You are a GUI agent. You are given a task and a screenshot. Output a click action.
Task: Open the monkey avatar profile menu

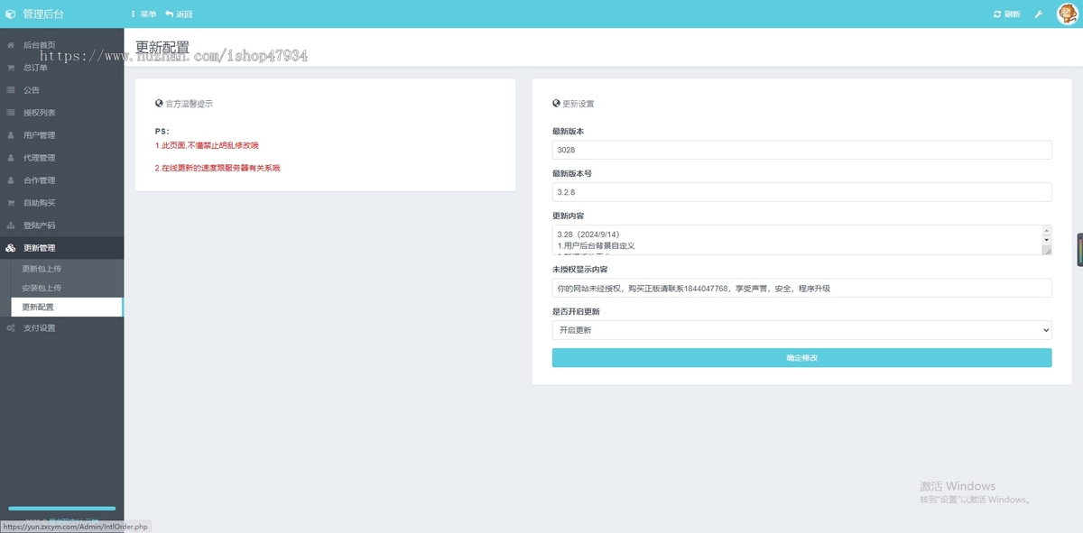(x=1067, y=14)
